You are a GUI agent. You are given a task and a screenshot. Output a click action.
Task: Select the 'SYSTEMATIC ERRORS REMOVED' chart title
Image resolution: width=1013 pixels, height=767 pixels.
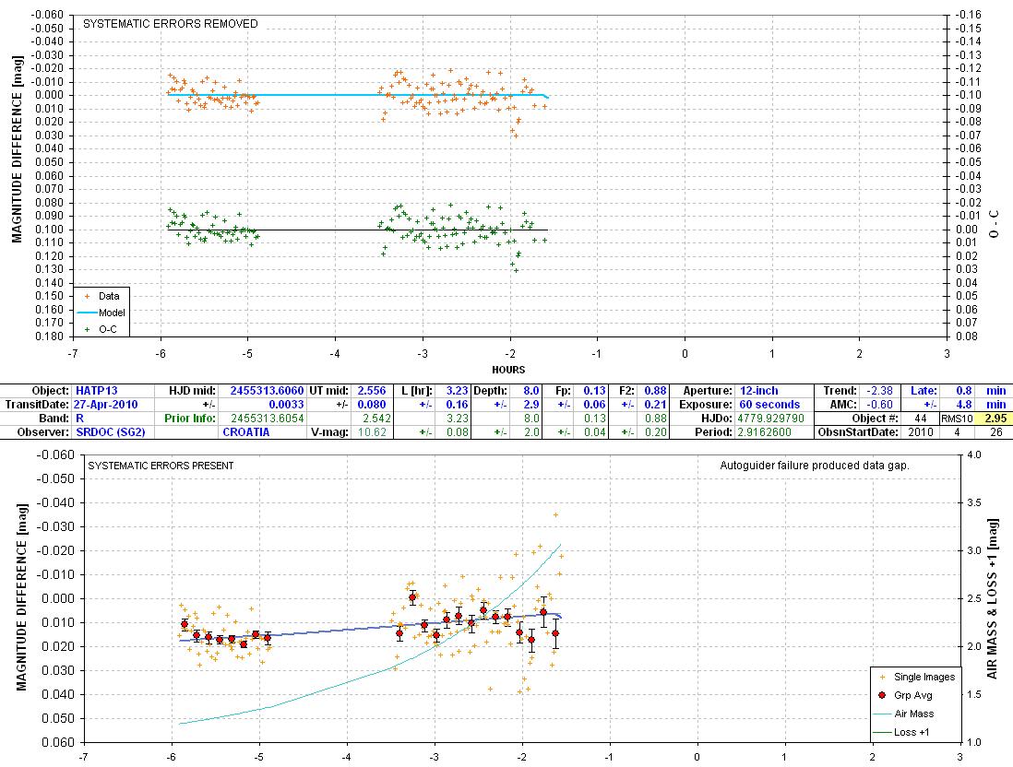coord(171,24)
